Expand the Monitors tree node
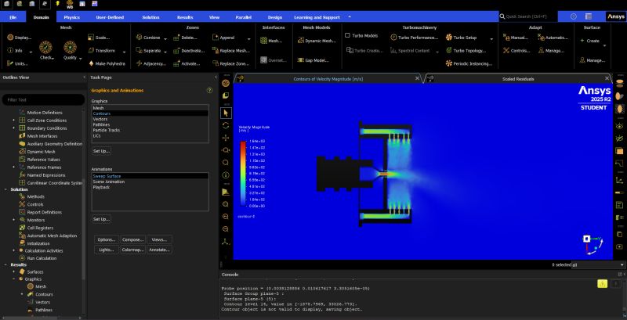Screen dimensions: 627x320 tap(13, 220)
